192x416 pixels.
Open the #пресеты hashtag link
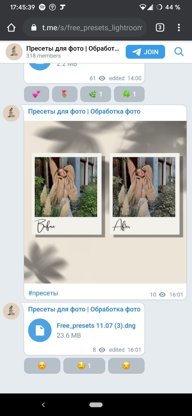pyautogui.click(x=43, y=293)
